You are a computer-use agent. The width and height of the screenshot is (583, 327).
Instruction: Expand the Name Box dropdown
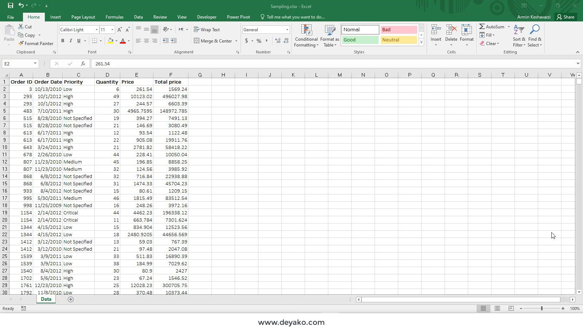(x=35, y=64)
